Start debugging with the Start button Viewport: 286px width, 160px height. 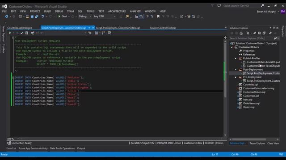63,16
